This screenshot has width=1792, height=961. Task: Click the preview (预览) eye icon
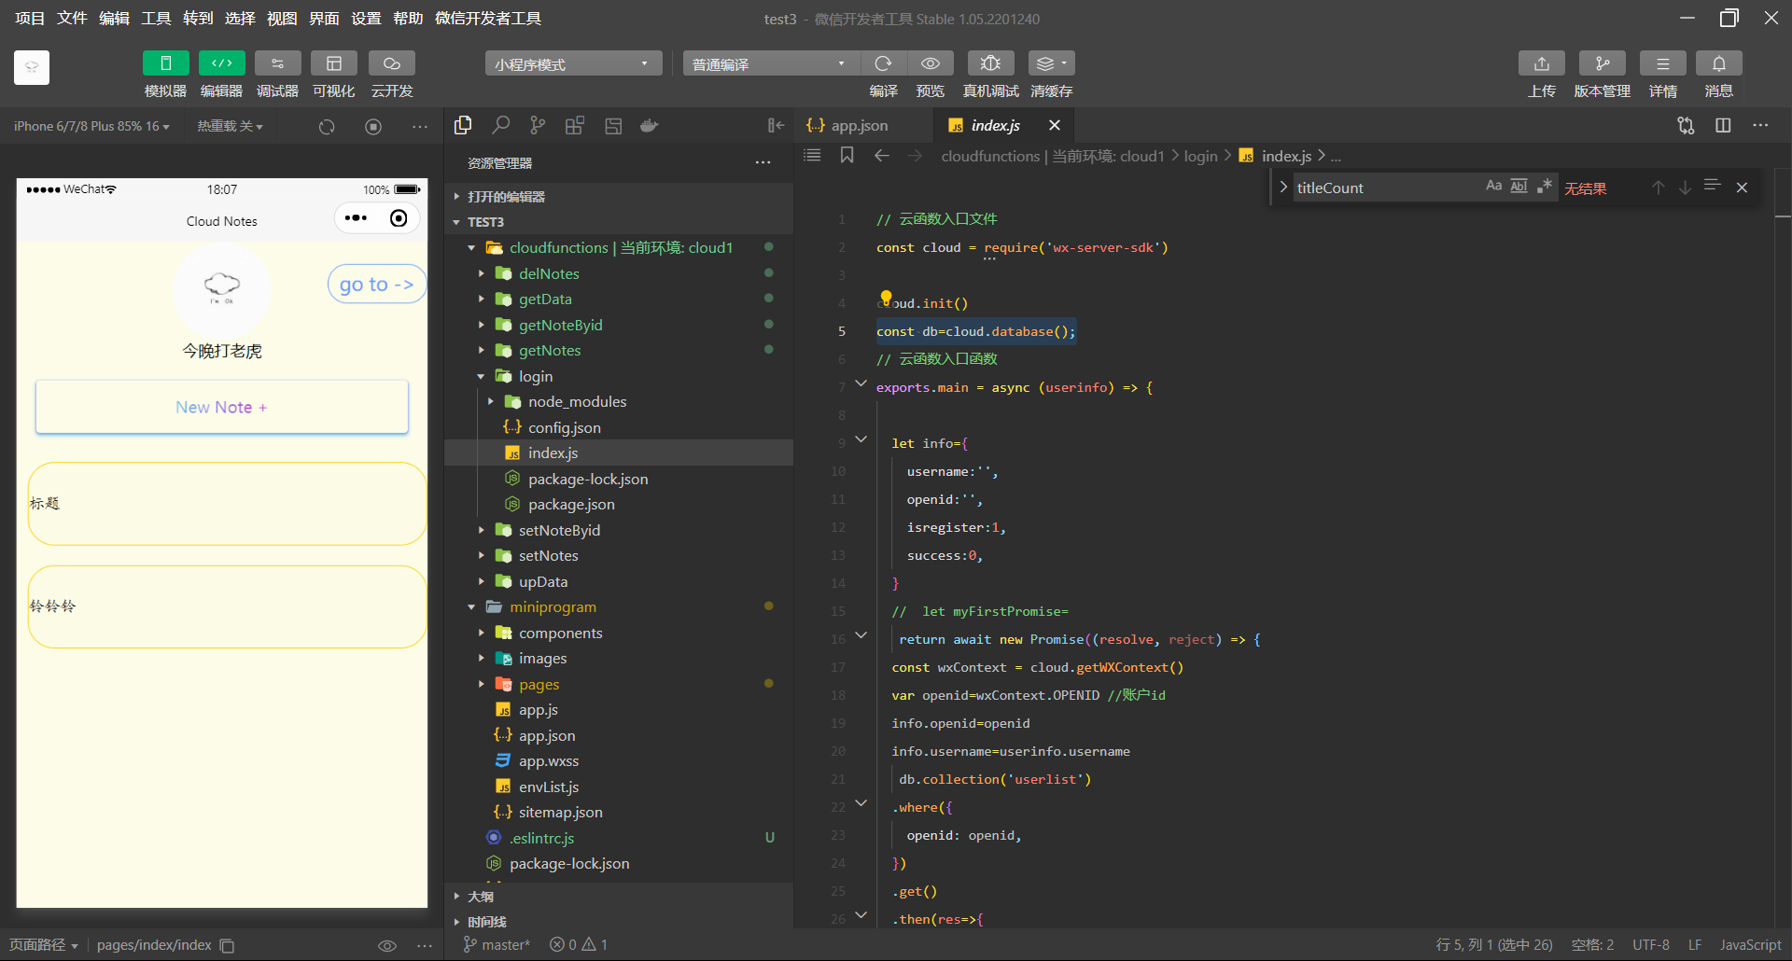point(931,63)
